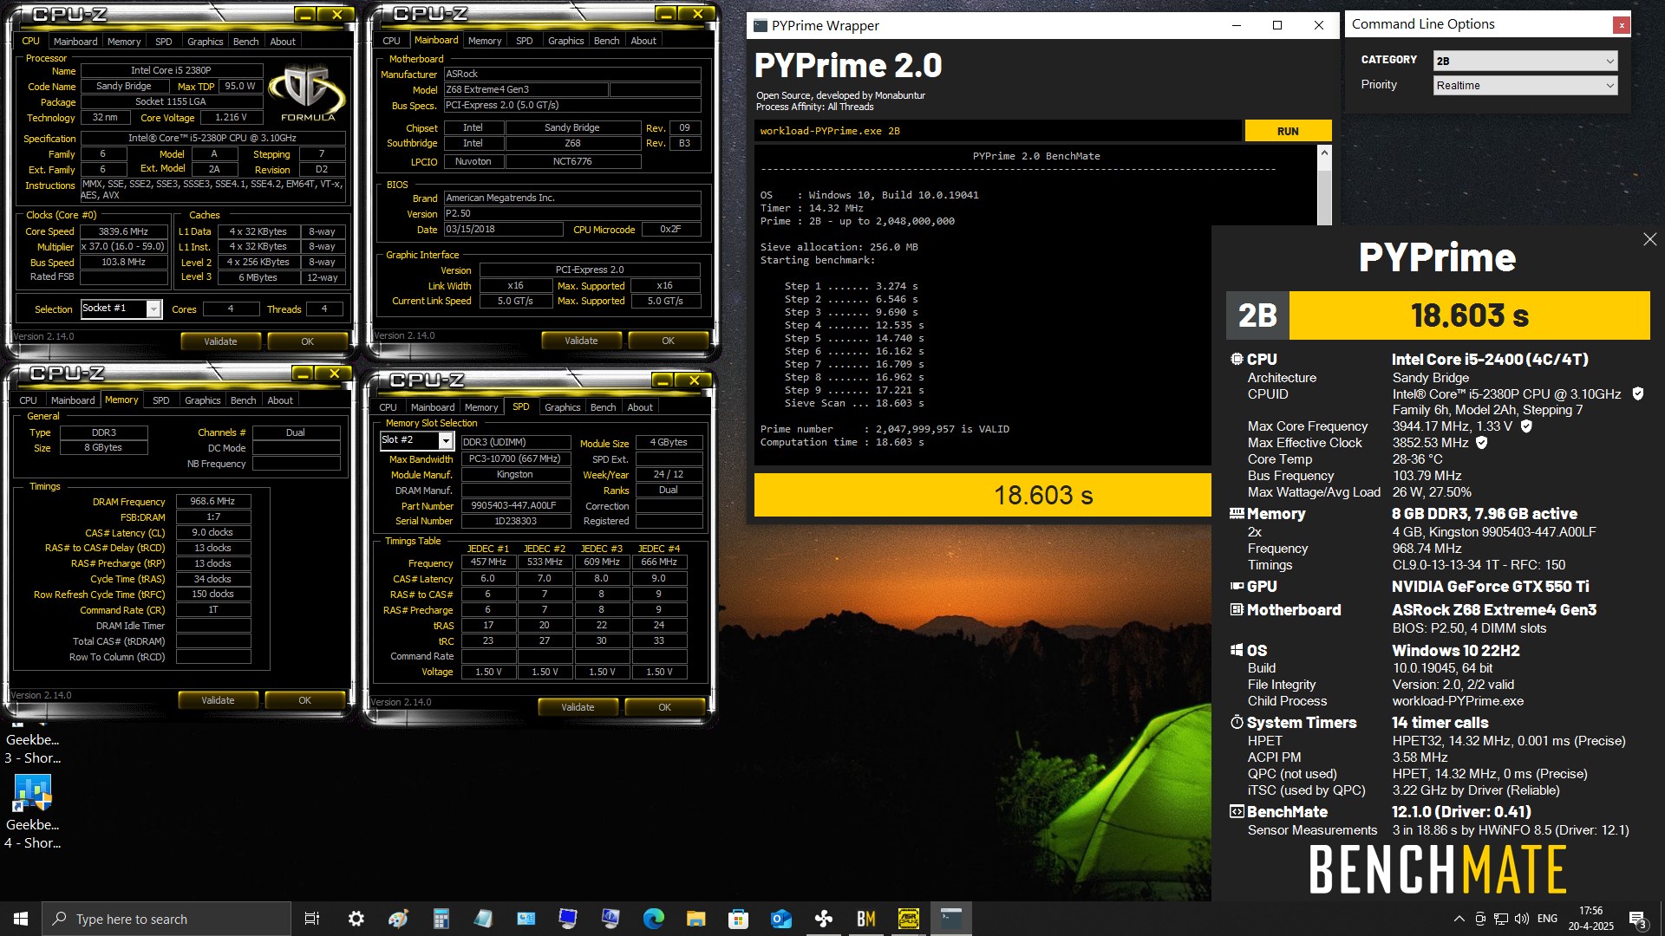The height and width of the screenshot is (936, 1665).
Task: Open Graphics tab in CPU-Z Mainboard window
Action: 565,41
